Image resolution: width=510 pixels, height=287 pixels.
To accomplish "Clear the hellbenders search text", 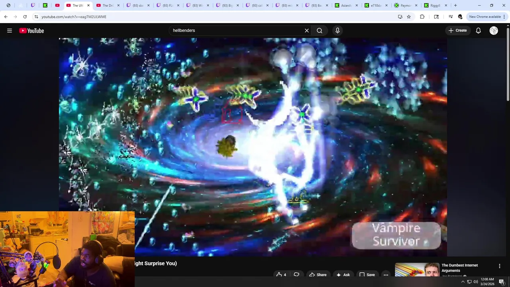I will coord(307,31).
